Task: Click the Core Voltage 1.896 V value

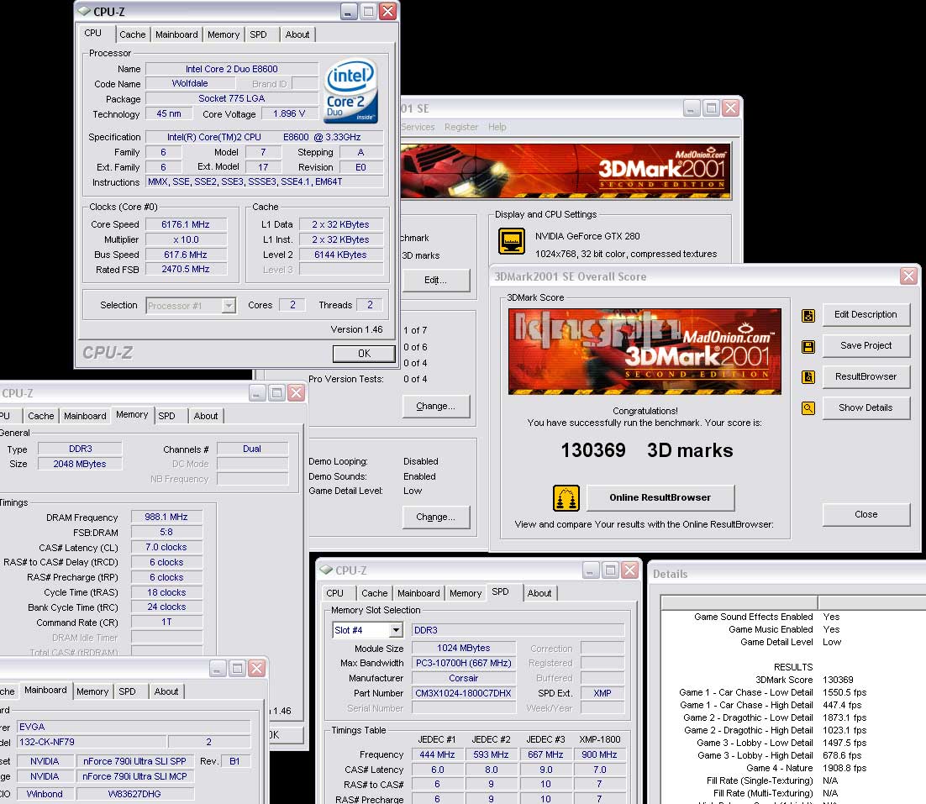Action: (x=289, y=114)
